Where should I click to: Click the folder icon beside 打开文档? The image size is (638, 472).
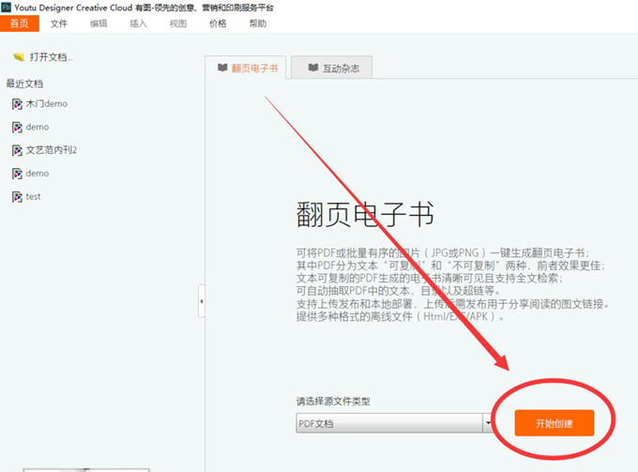[18, 57]
